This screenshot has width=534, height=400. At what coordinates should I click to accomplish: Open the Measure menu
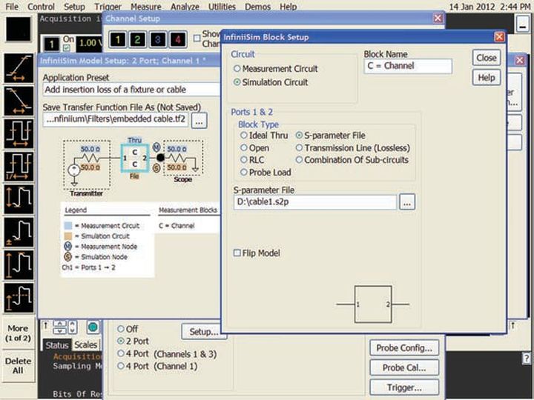click(146, 7)
